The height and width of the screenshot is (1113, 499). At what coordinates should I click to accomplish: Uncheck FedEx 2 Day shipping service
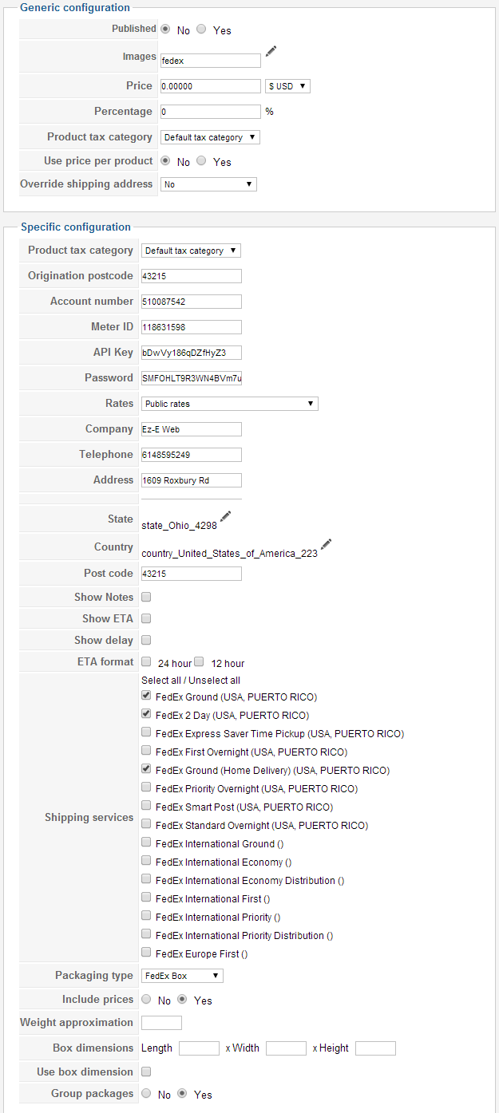(146, 715)
